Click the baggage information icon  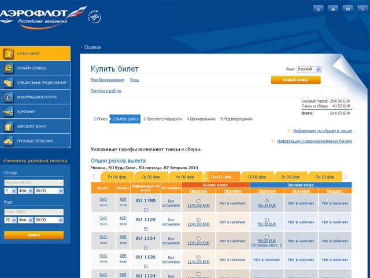[273, 141]
